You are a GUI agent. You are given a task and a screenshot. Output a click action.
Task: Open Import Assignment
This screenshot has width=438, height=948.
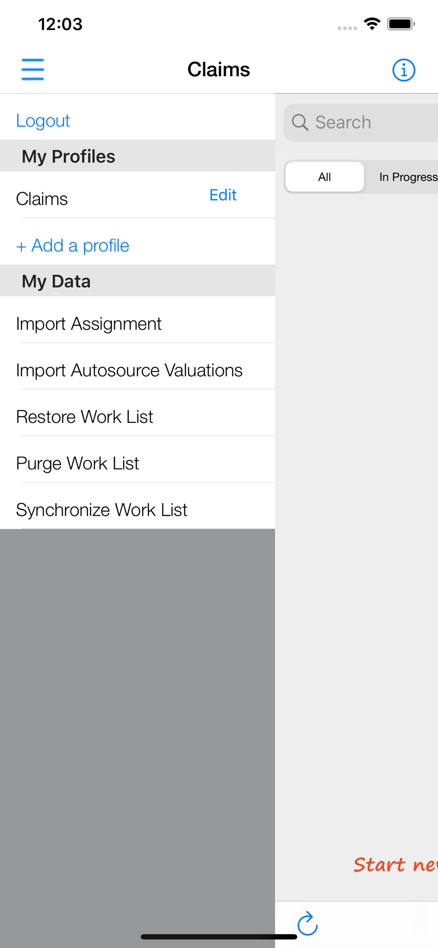tap(89, 324)
